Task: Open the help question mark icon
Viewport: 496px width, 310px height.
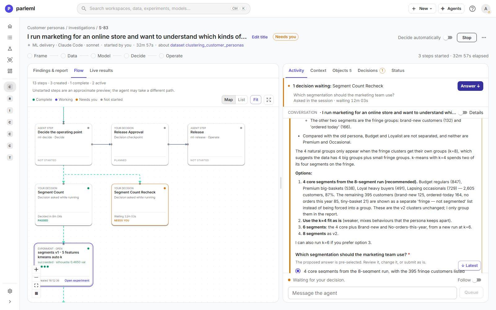Action: pos(472,9)
